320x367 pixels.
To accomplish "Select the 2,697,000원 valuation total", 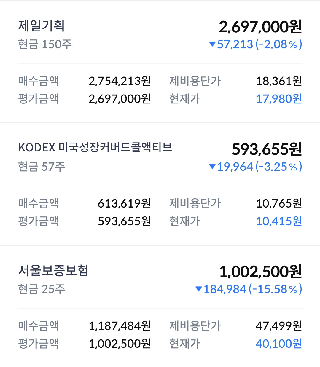I will (x=260, y=27).
